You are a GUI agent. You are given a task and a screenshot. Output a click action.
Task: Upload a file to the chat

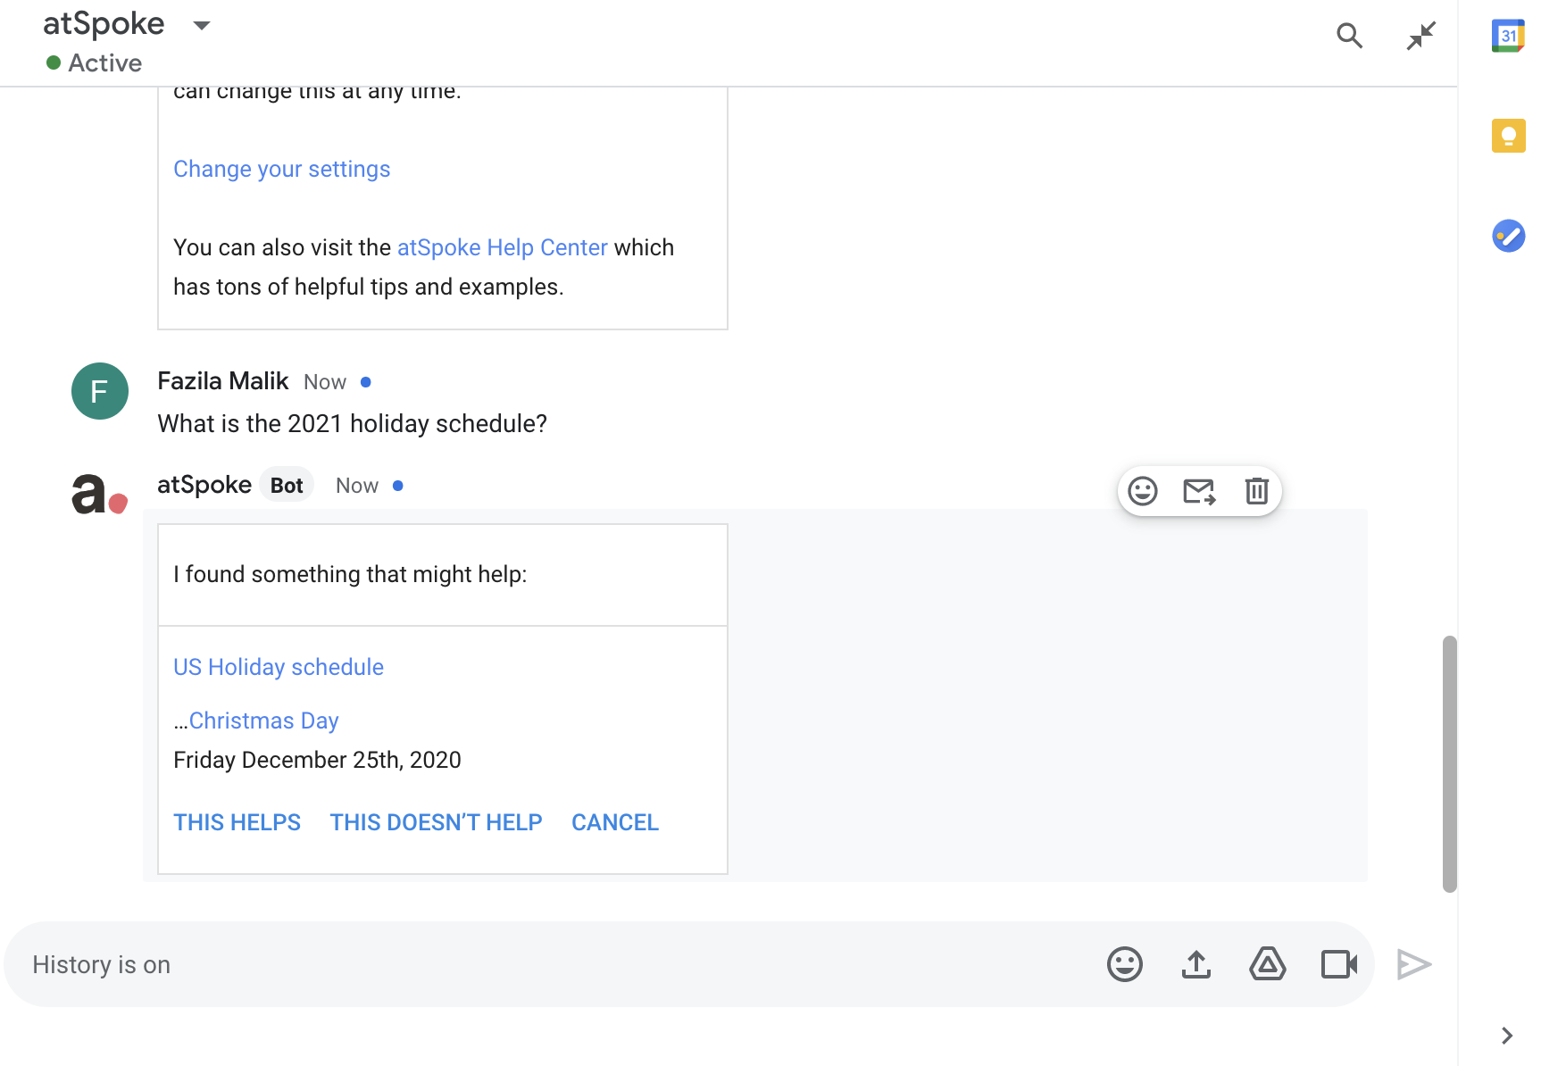tap(1196, 964)
